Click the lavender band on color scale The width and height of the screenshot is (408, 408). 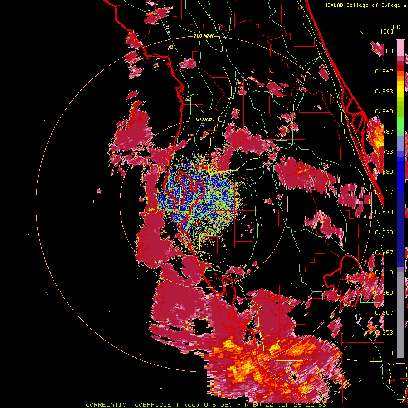coord(400,144)
